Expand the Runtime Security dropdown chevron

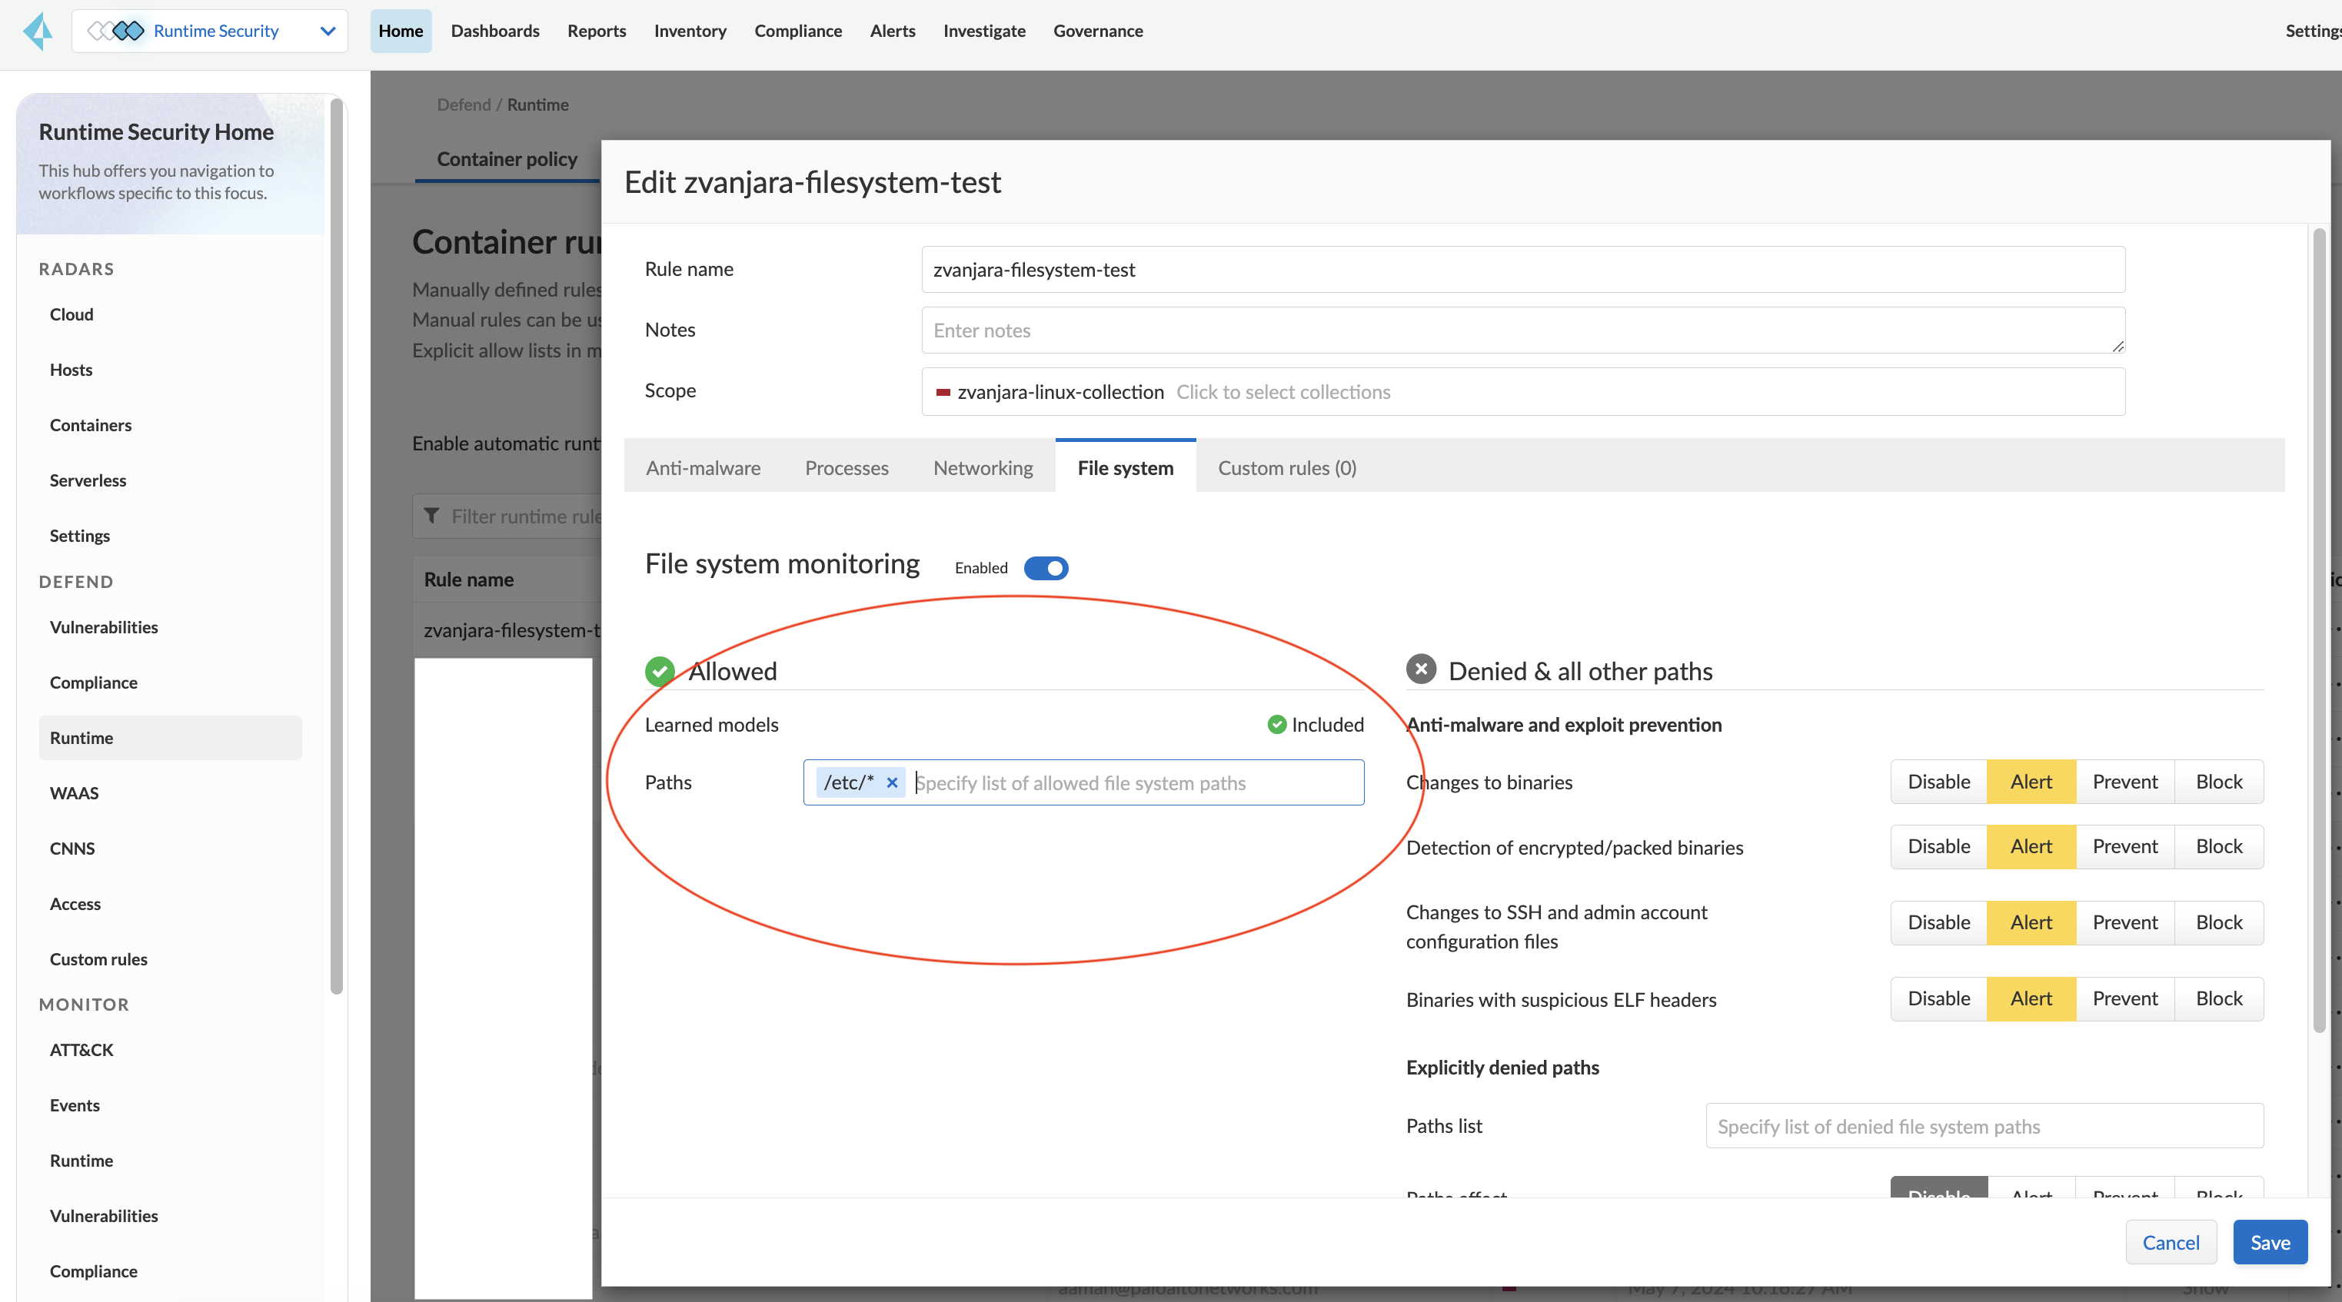point(328,31)
